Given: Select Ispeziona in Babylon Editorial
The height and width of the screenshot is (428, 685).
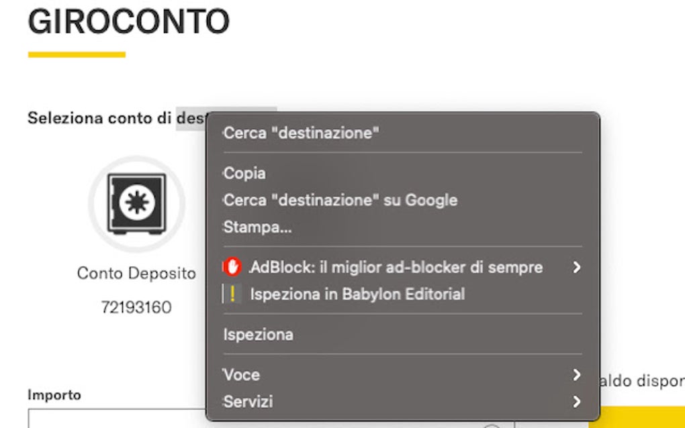Looking at the screenshot, I should click(x=357, y=295).
